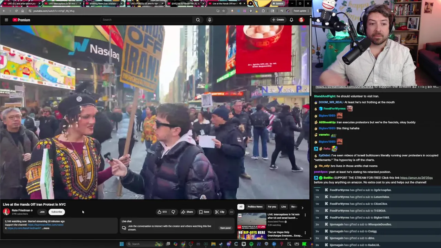Open the account avatar menu
This screenshot has height=248, width=441.
[x=301, y=20]
